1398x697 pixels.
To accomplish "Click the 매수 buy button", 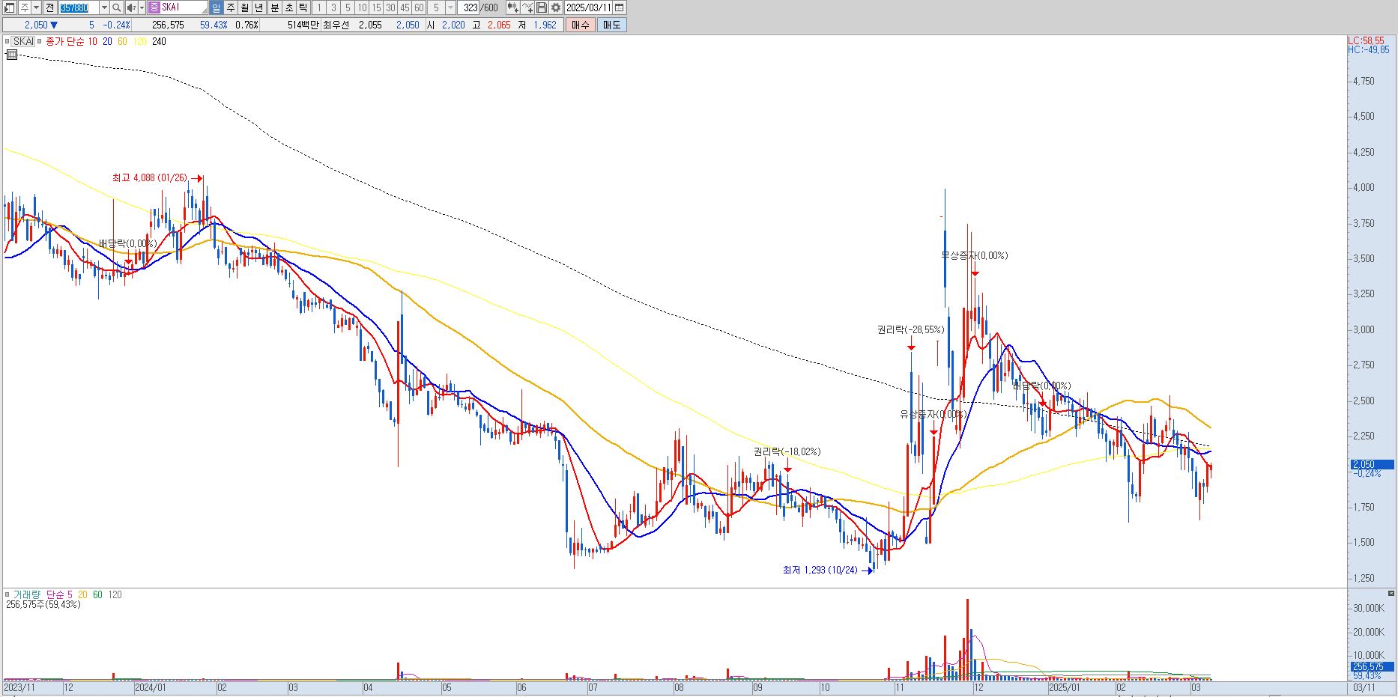I will pos(580,25).
